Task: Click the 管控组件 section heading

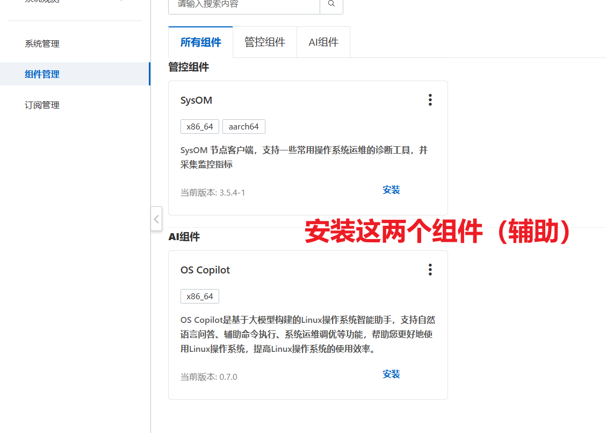Action: coord(189,67)
